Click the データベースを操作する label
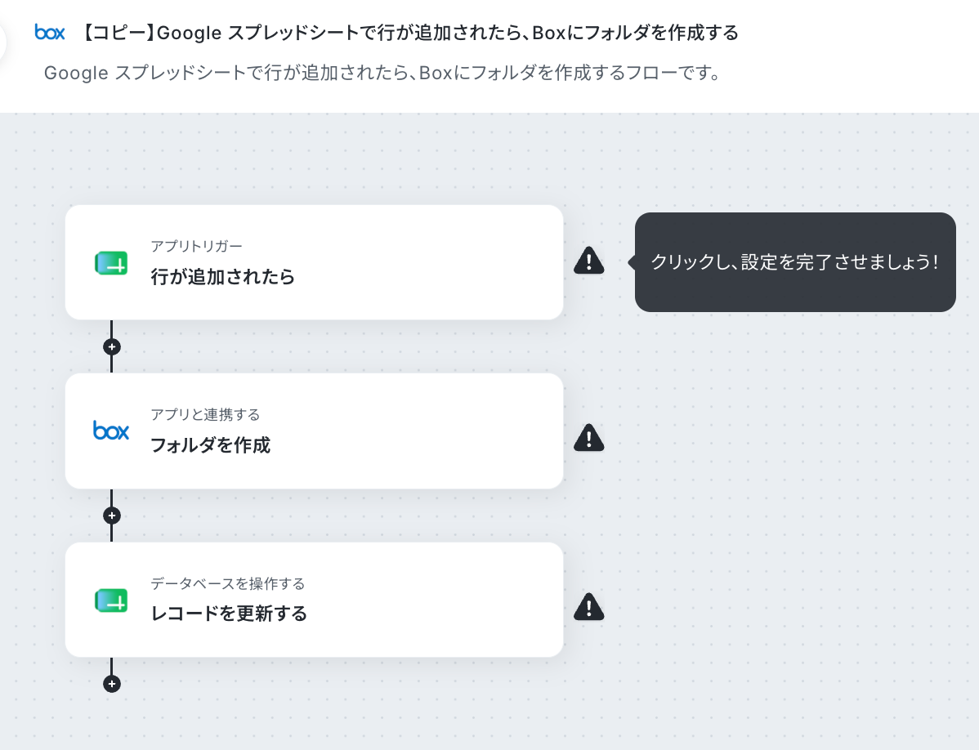 click(x=227, y=583)
